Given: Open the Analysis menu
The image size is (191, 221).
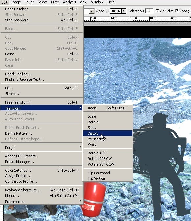Looking at the screenshot, I should point(69,2).
